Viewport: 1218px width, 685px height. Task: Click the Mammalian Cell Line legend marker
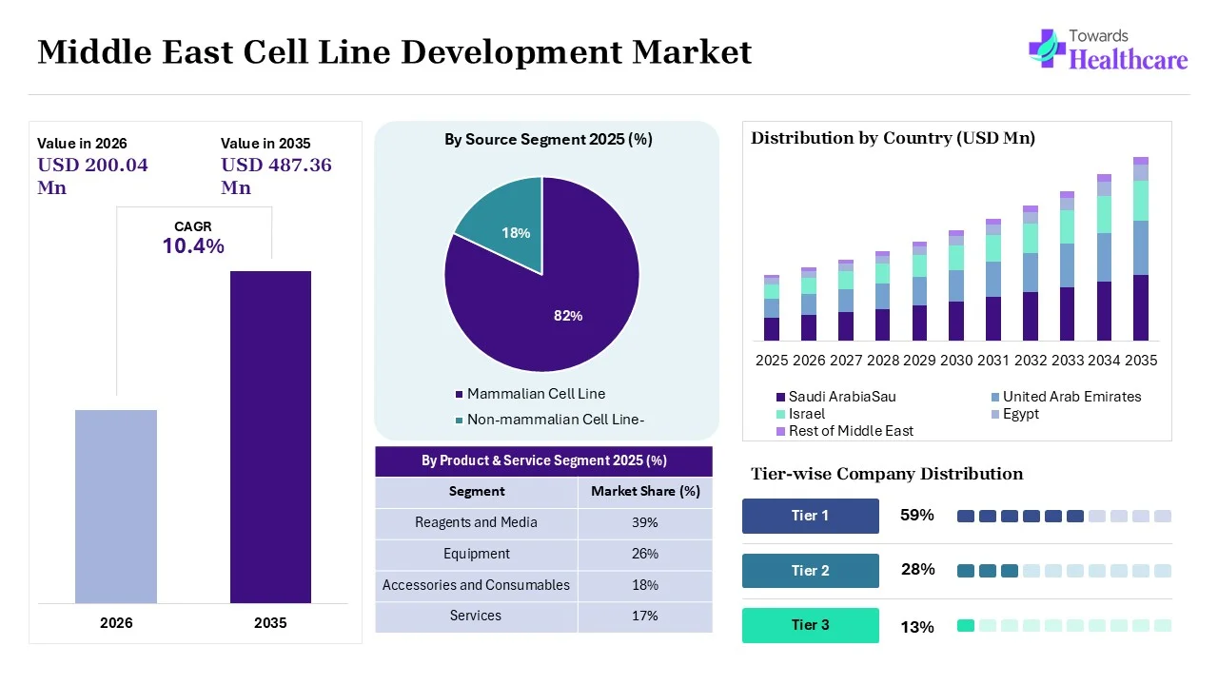point(459,394)
